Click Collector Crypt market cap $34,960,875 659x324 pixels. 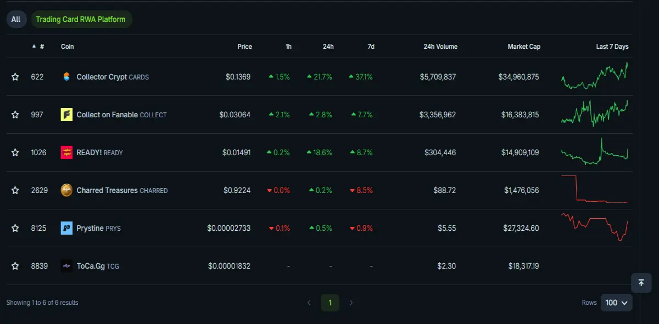coord(518,77)
